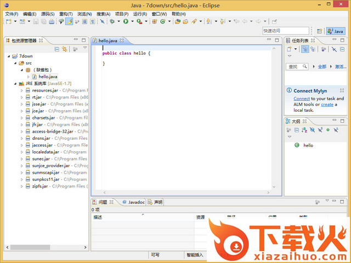Click the Connect link in Mylyn notice

[x=302, y=99]
